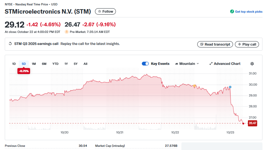The image size is (265, 150).
Task: Switch chart to the 6M range
Action: tap(44, 64)
